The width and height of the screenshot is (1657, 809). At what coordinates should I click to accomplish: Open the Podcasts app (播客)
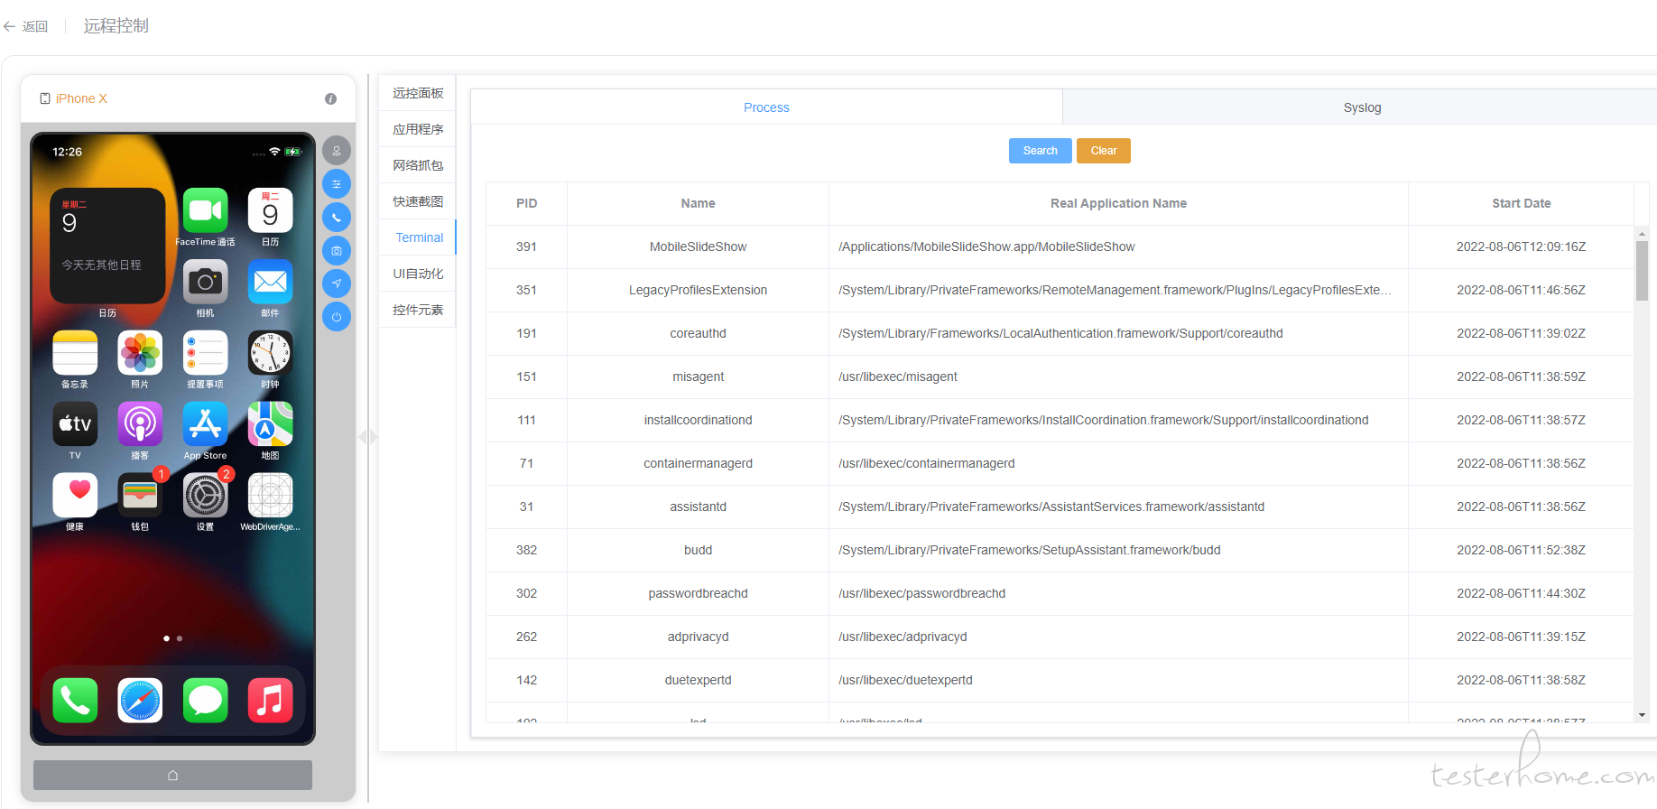point(140,424)
